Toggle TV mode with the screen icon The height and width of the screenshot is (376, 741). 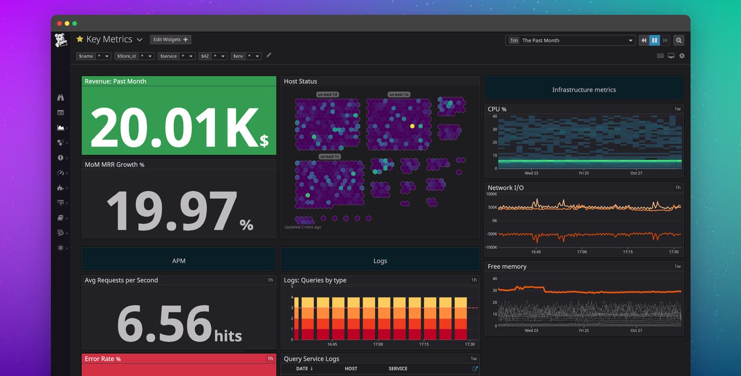pyautogui.click(x=671, y=55)
